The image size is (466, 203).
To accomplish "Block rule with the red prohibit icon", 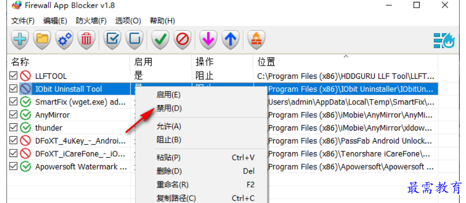I will click(182, 40).
